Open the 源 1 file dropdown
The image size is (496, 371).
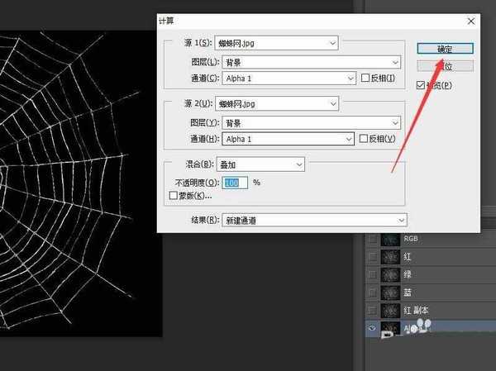click(x=276, y=43)
